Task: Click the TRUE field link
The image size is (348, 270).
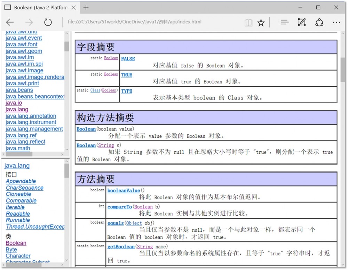Action: (126, 75)
